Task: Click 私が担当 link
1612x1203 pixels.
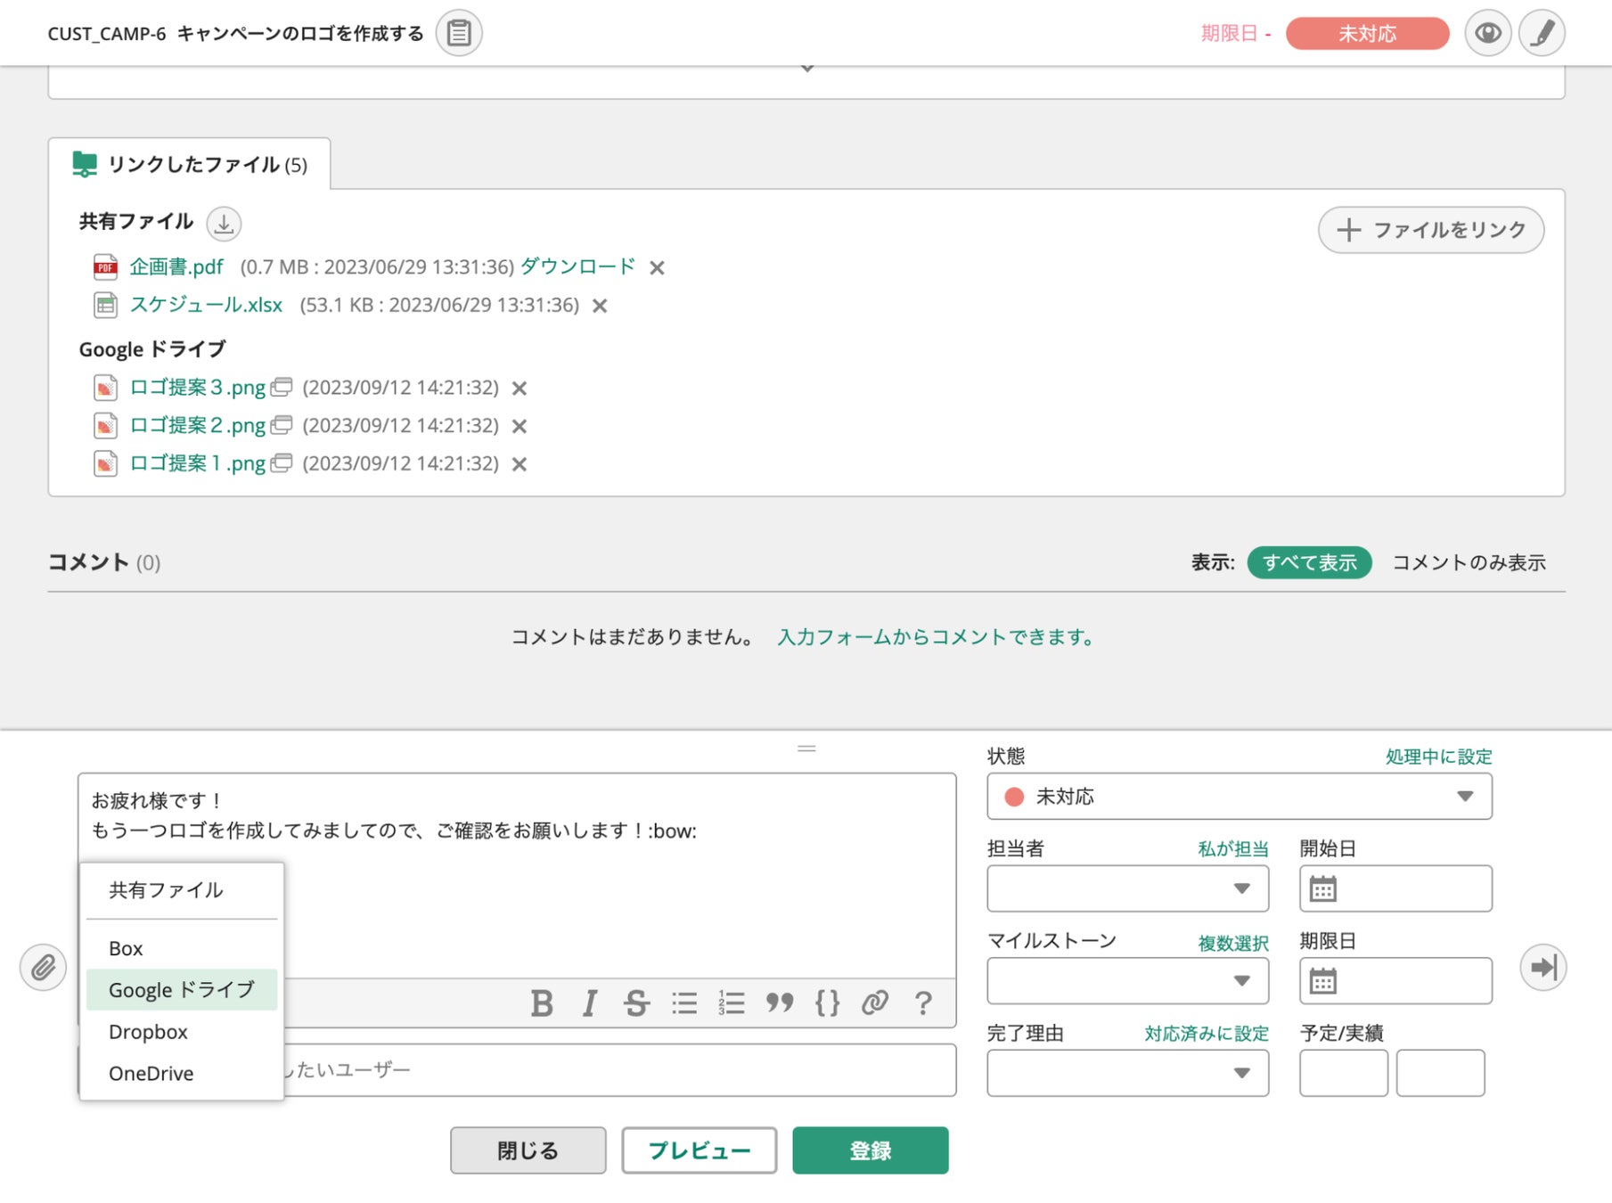Action: (1233, 849)
